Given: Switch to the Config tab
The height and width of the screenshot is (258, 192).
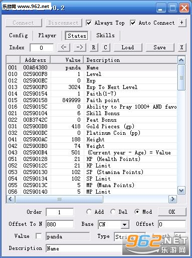Looking at the screenshot, I should [x=19, y=35].
